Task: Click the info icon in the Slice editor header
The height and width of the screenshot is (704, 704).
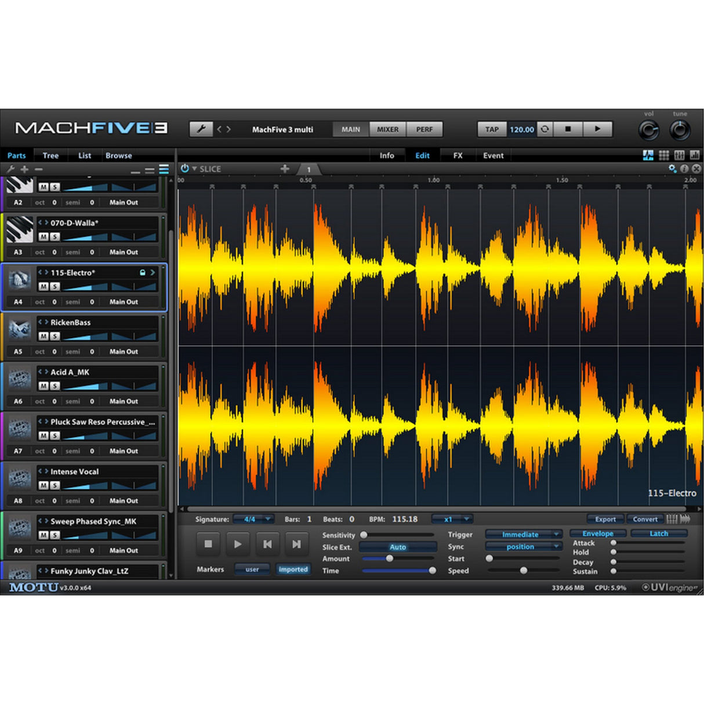Action: click(x=684, y=168)
